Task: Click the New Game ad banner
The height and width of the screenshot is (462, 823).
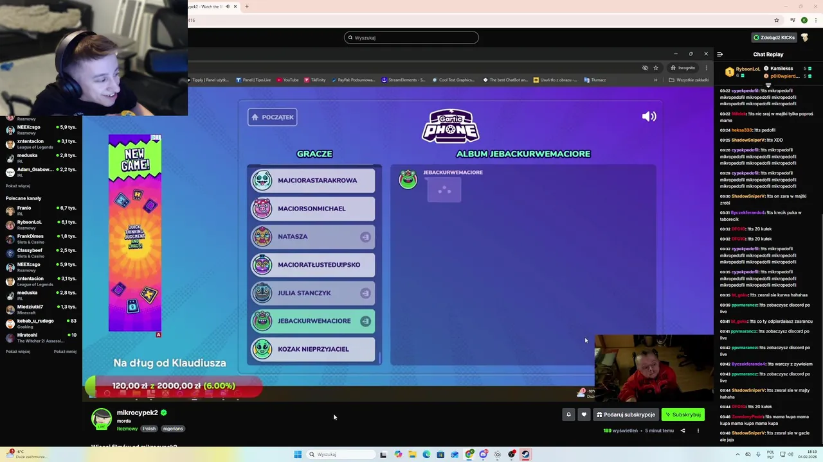Action: 134,232
